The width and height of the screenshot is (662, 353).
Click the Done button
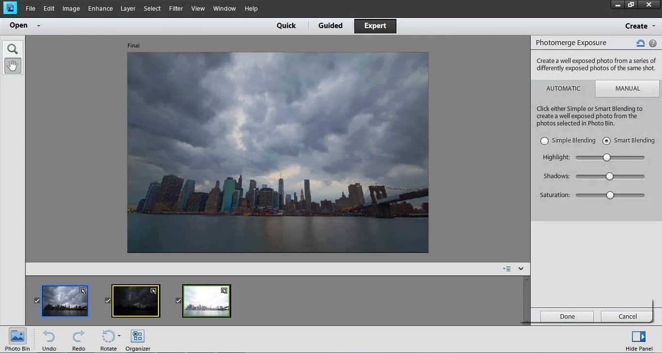pyautogui.click(x=566, y=316)
